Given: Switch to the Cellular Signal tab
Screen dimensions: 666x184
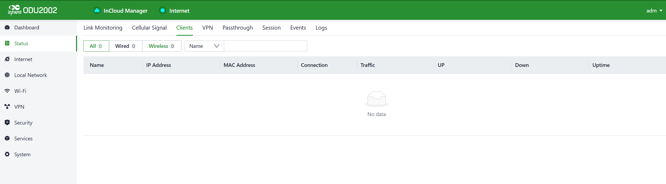Looking at the screenshot, I should (149, 28).
